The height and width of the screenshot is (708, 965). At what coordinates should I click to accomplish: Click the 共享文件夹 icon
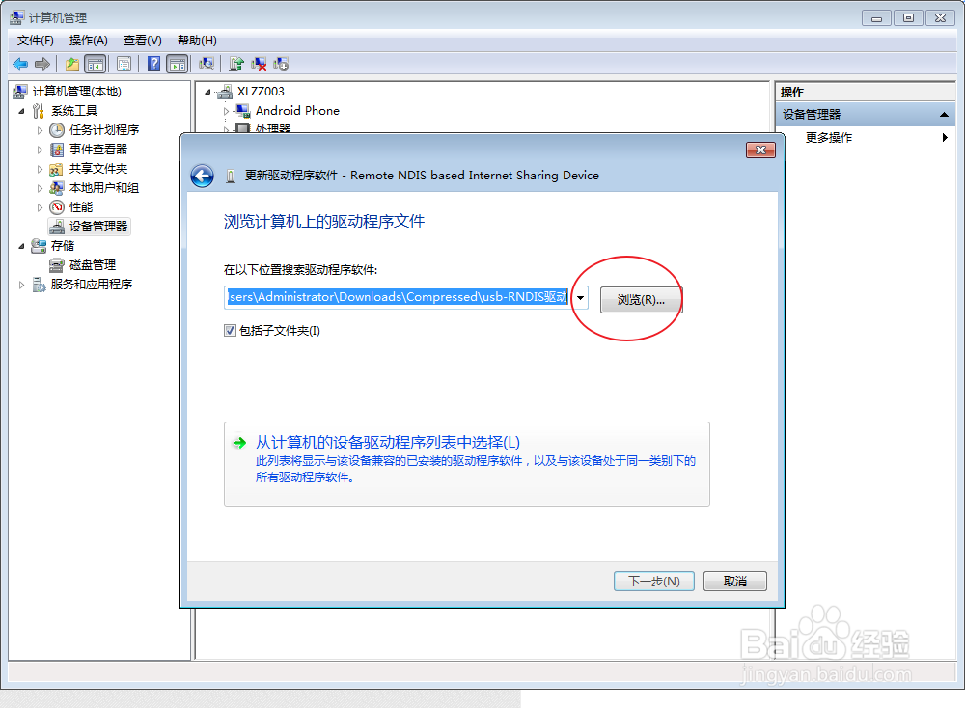tap(57, 169)
